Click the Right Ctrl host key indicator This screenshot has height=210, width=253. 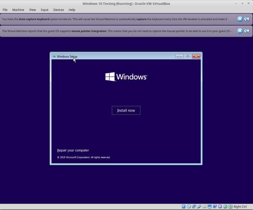240,207
